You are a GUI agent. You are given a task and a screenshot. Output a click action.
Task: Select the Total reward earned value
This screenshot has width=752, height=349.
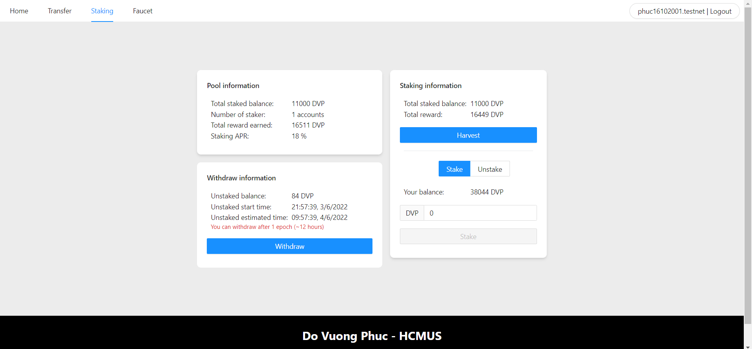308,125
